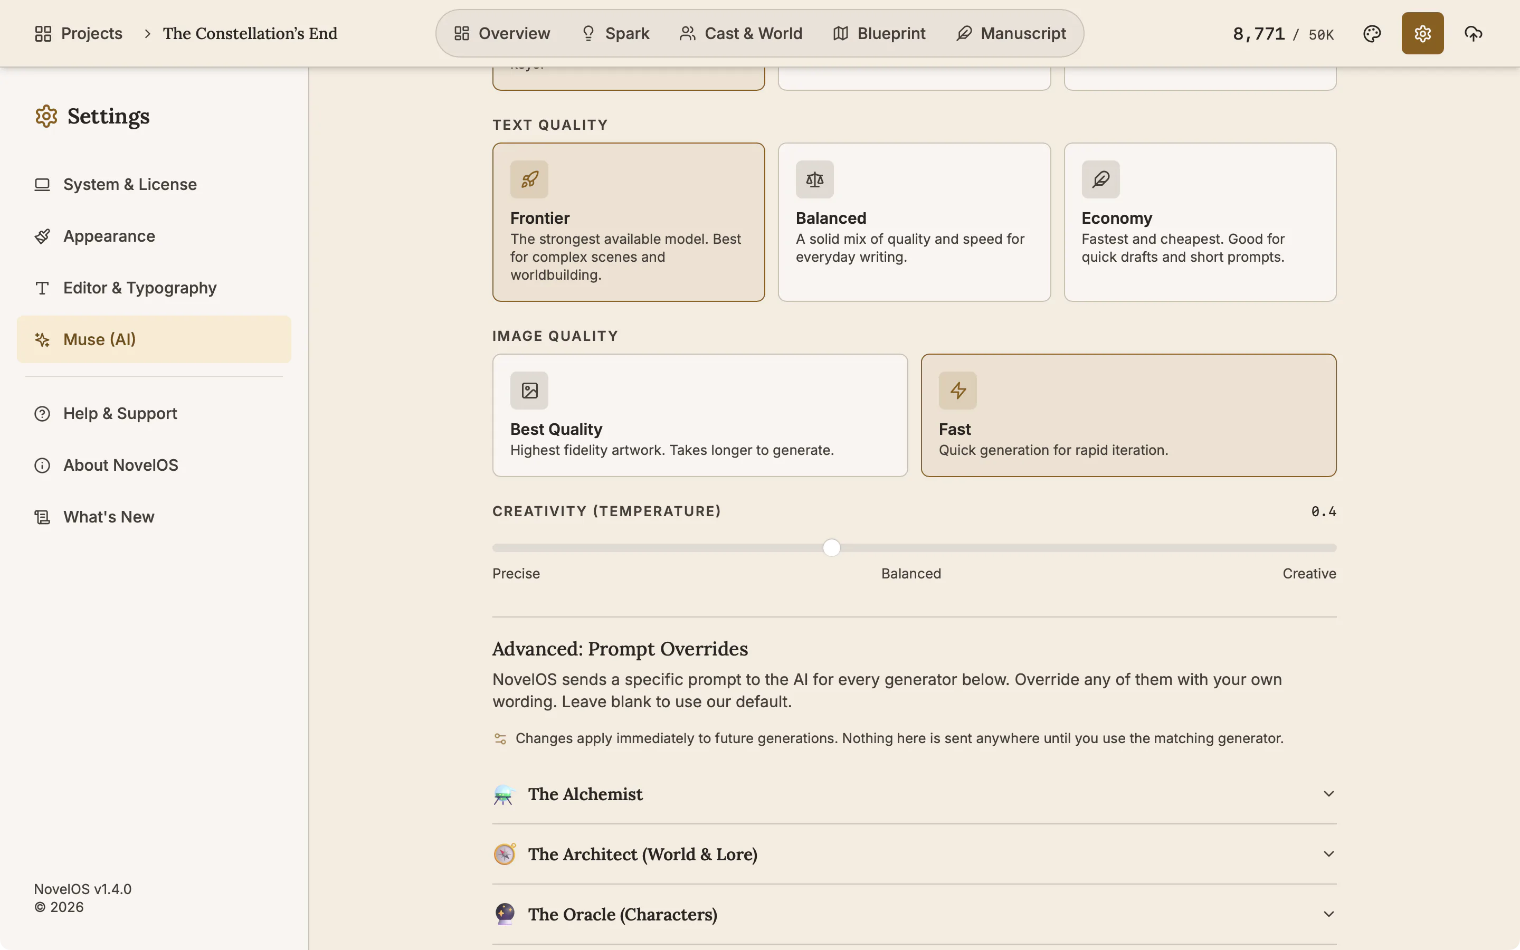
Task: Click the Manuscript feather icon in nav
Action: pyautogui.click(x=964, y=33)
